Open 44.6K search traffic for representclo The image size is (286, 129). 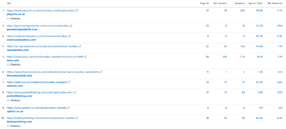[x=259, y=46]
